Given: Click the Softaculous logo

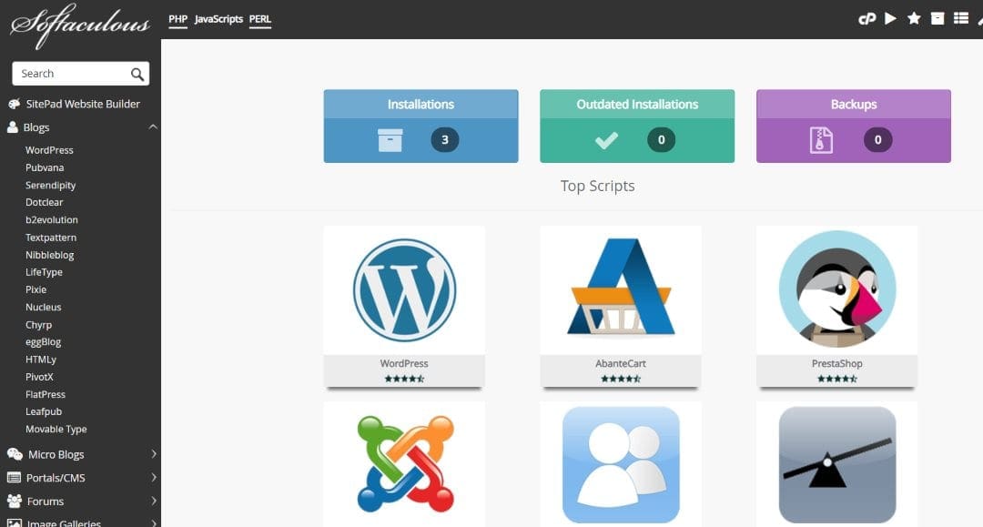Looking at the screenshot, I should (80, 25).
